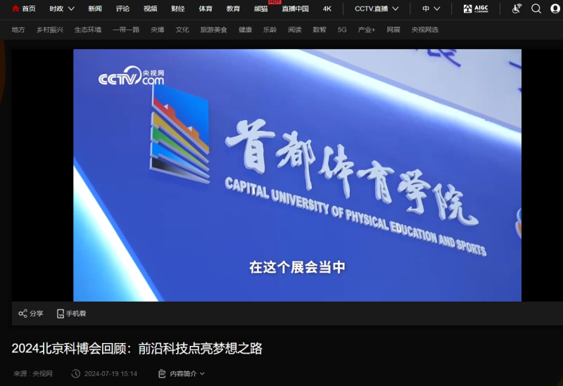Click the 来源：央视网 source text
Screen dimensions: 563x386
tap(32, 374)
